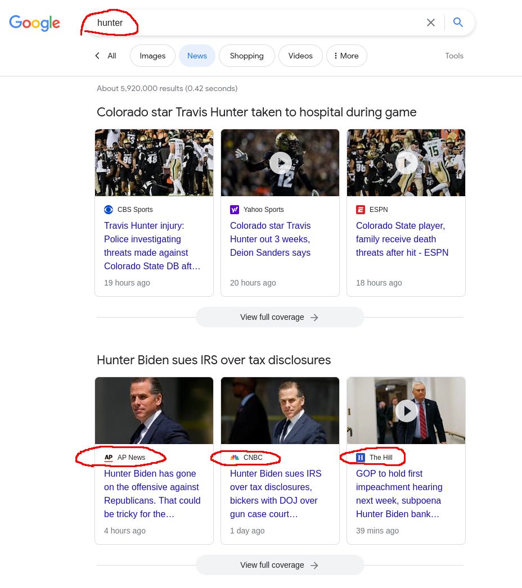
Task: Open 'Colorado State player, family receive death threats' article
Action: pos(402,239)
